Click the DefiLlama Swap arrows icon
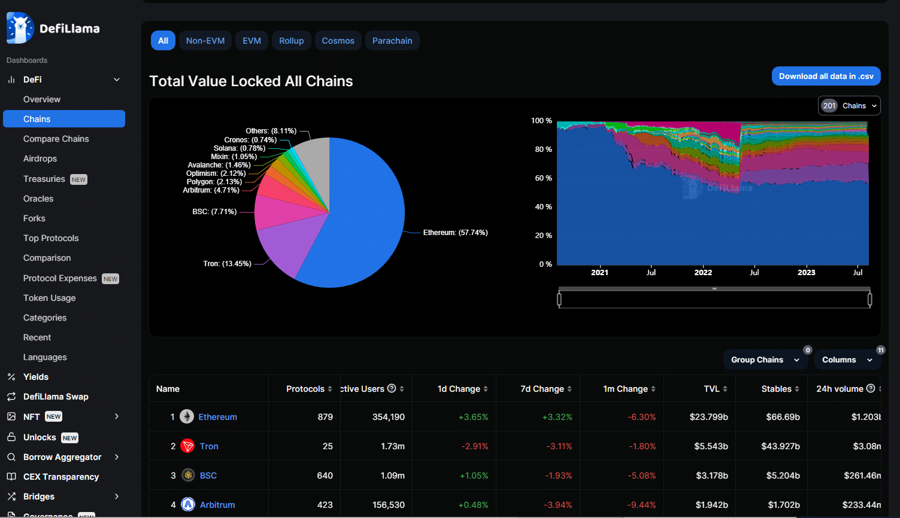Image resolution: width=900 pixels, height=518 pixels. tap(11, 397)
